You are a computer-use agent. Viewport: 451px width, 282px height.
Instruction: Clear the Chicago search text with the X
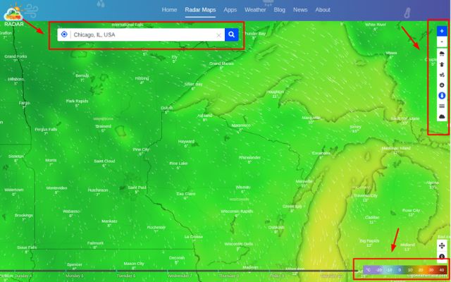point(218,35)
